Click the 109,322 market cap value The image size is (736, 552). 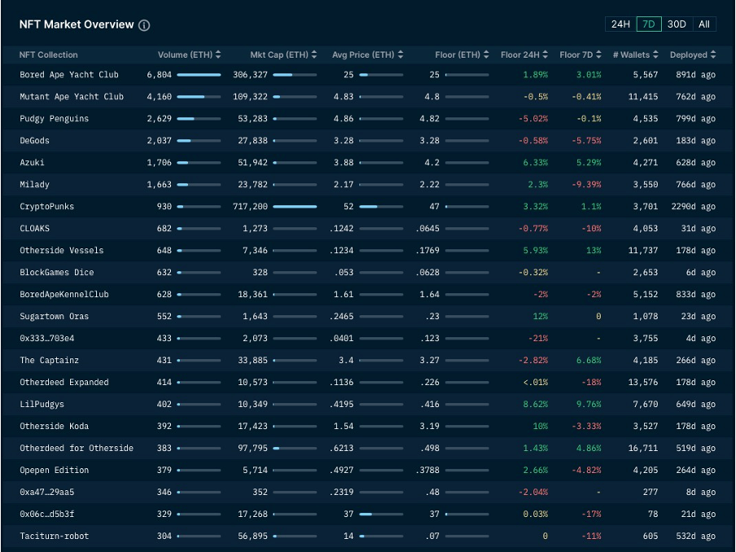pos(250,97)
